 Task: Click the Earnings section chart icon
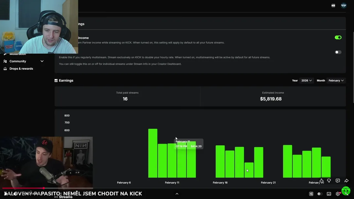tap(56, 80)
